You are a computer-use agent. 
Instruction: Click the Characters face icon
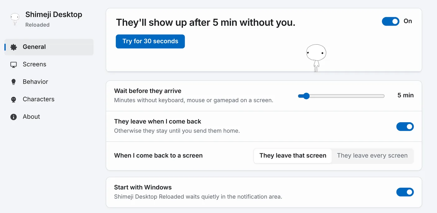pyautogui.click(x=13, y=99)
